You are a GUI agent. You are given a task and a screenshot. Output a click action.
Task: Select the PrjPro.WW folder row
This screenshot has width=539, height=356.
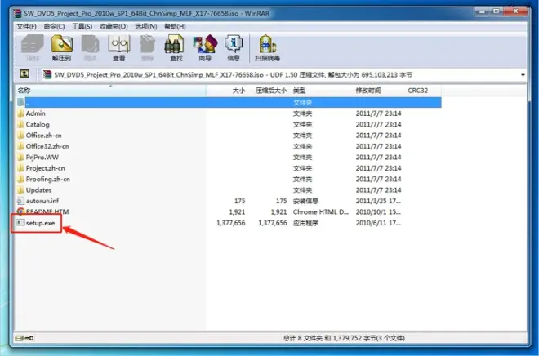coord(229,158)
